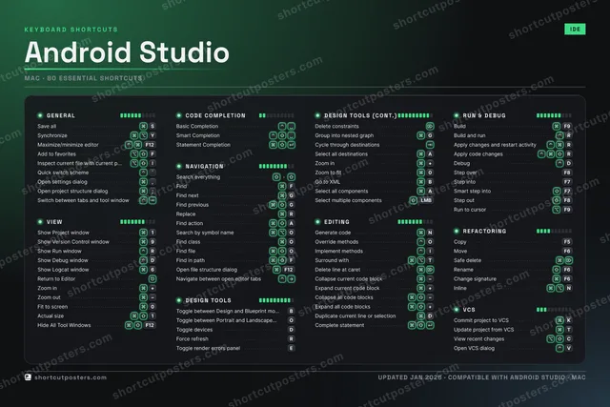Click Open settings dialog entry
610x407 pixels.
click(x=96, y=182)
